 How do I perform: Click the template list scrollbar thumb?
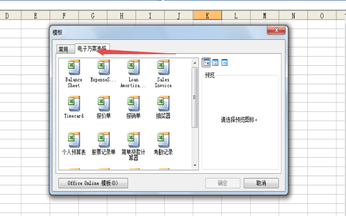195,97
